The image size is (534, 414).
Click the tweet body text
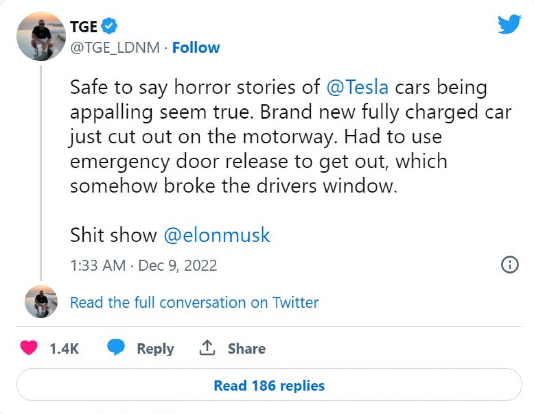267,137
